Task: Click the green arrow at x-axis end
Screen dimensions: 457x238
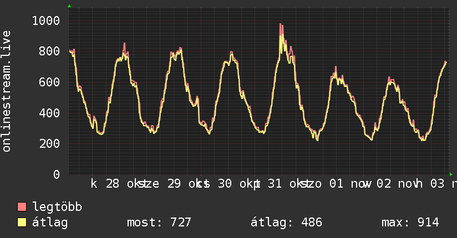Action: (x=451, y=174)
